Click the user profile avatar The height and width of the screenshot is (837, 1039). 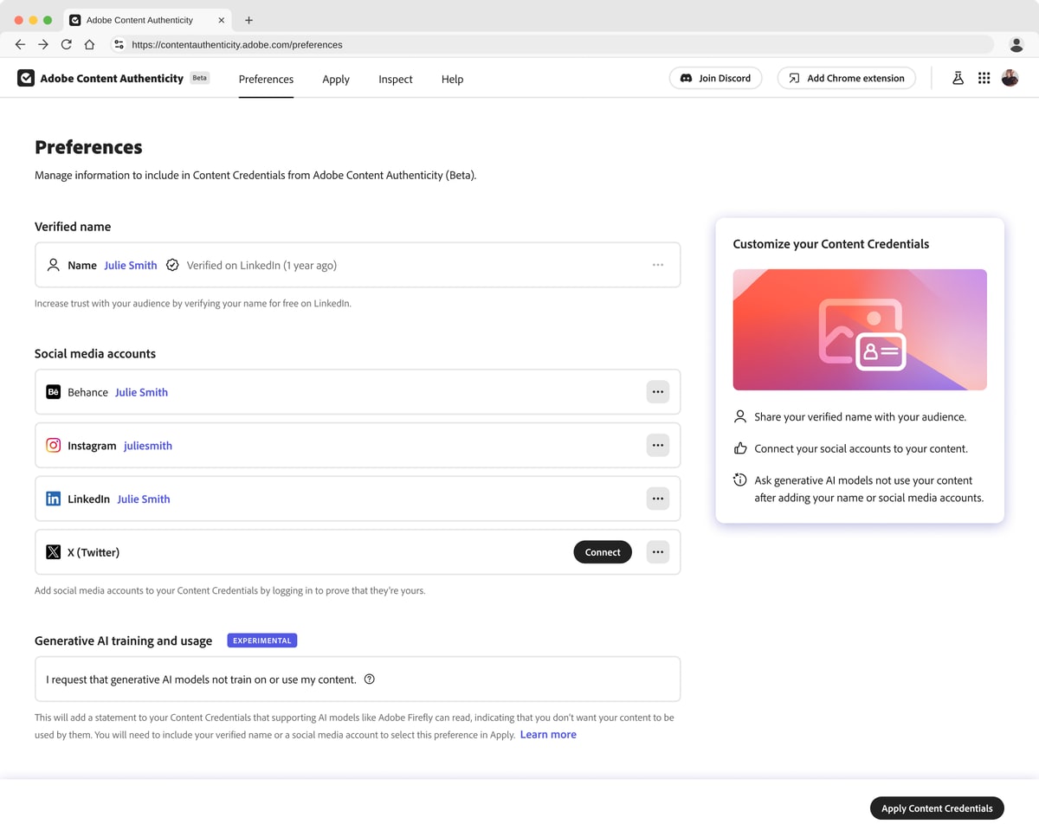1010,78
